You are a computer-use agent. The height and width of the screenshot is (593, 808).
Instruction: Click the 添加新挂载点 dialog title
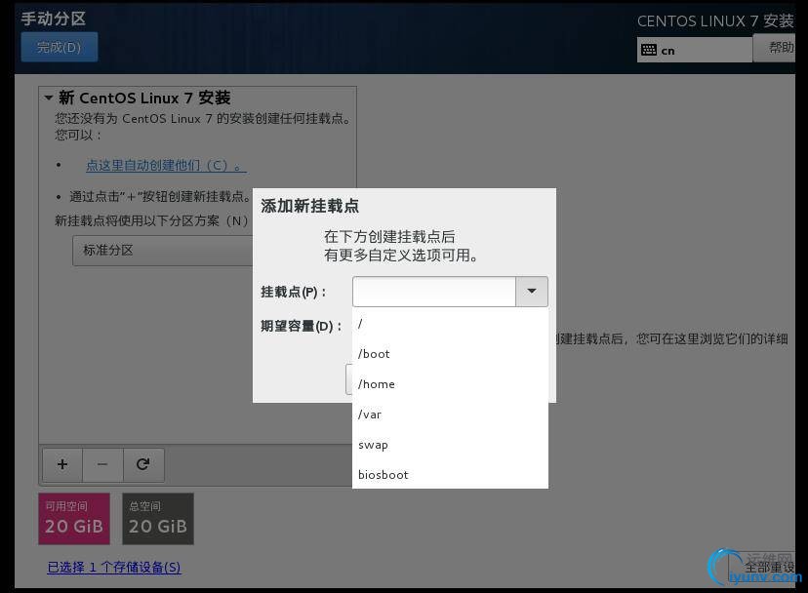point(309,206)
